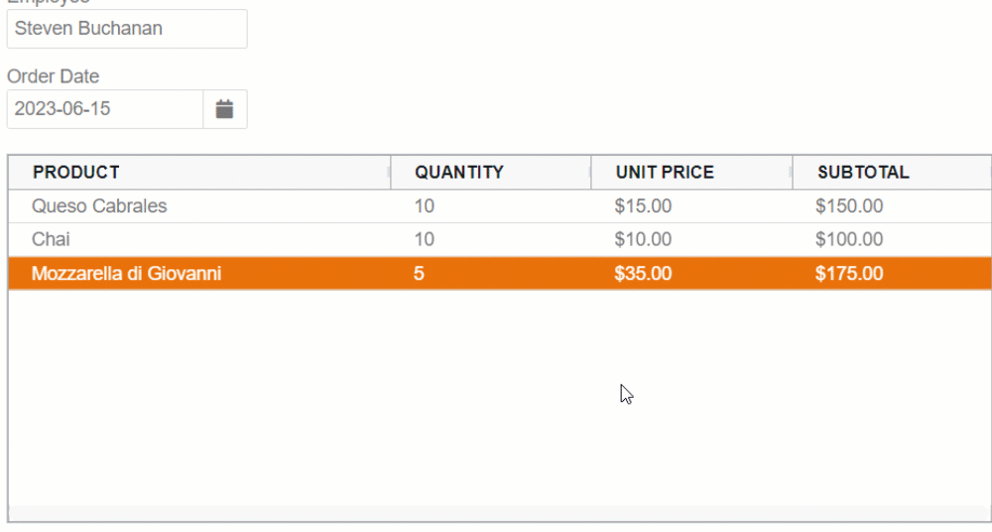The height and width of the screenshot is (532, 992).
Task: Select the Chai product row
Action: (x=51, y=239)
